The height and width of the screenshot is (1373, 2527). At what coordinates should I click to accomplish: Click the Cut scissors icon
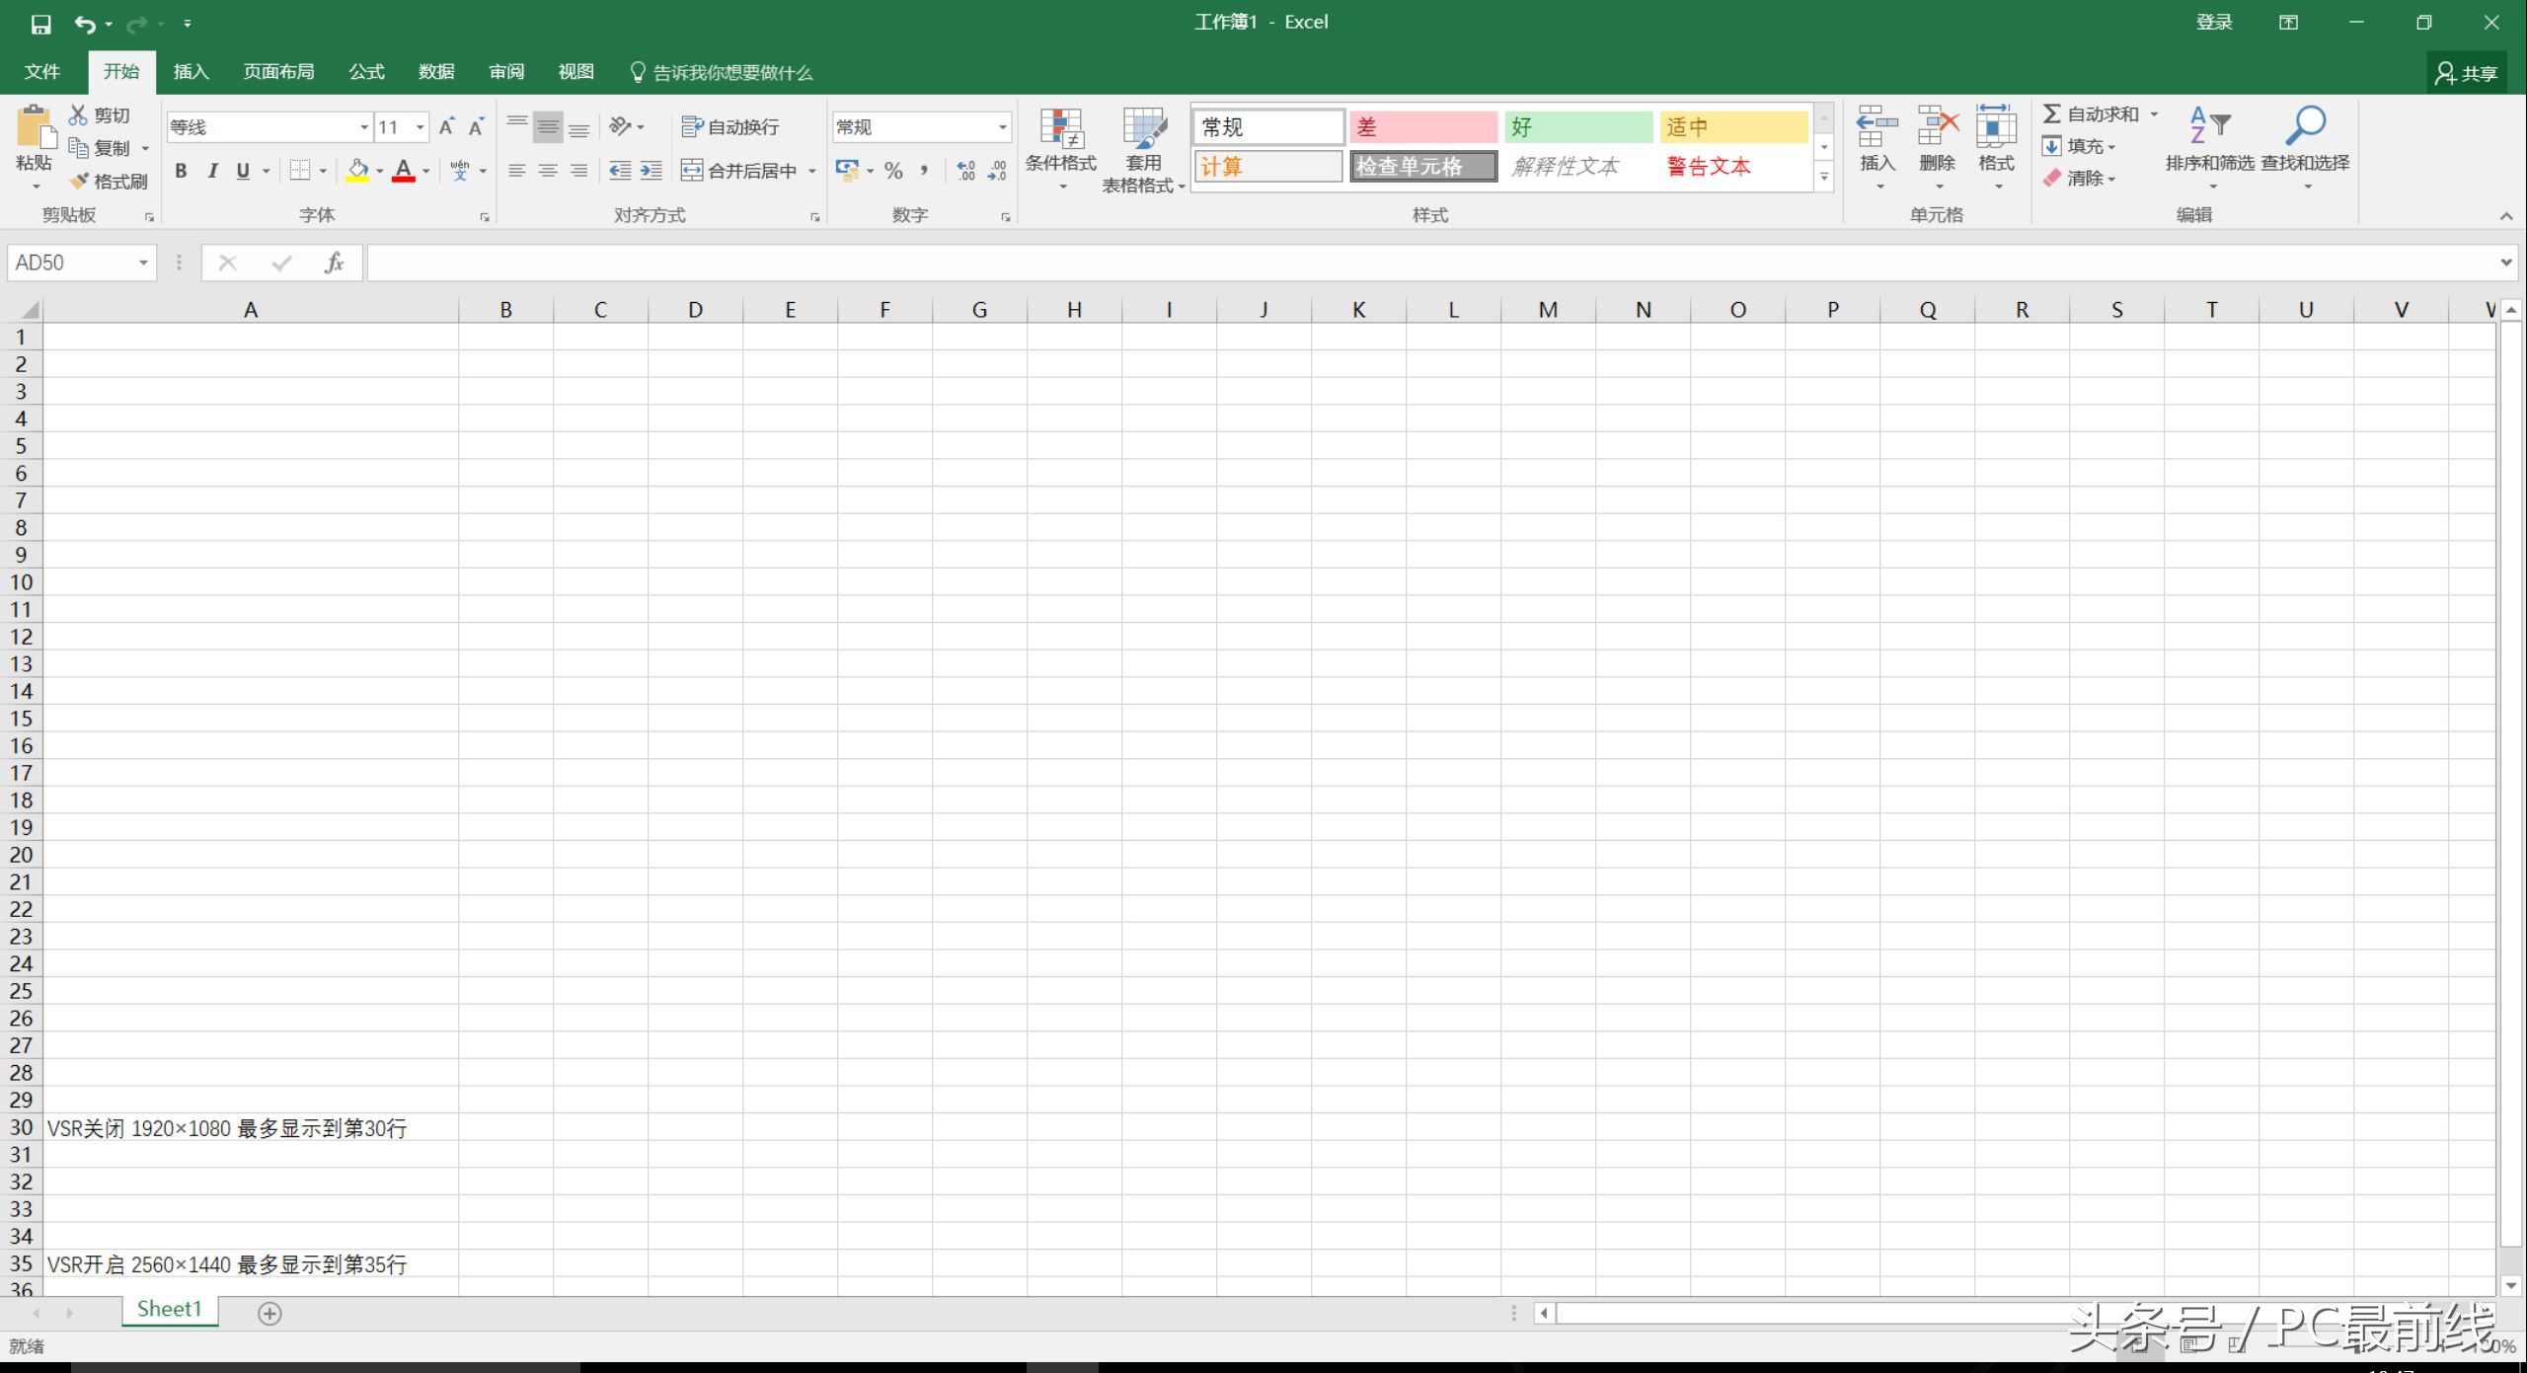(x=79, y=115)
